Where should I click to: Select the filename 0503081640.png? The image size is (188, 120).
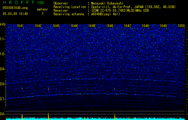13,8
